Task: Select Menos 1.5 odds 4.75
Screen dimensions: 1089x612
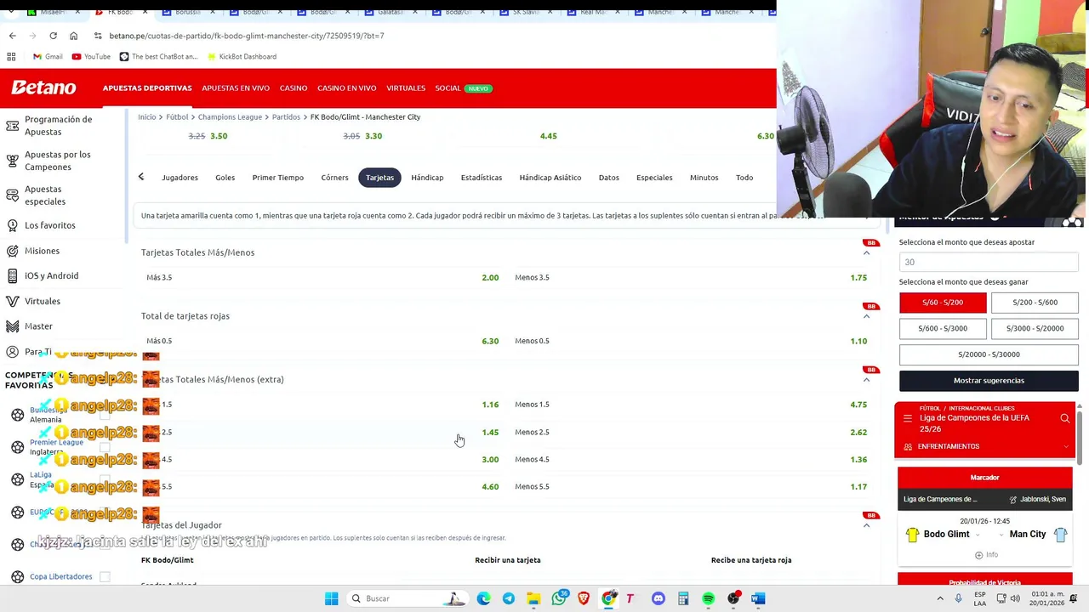Action: click(x=691, y=405)
